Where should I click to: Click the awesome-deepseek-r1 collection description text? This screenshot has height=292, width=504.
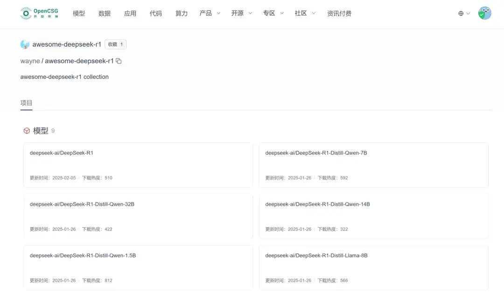(64, 77)
